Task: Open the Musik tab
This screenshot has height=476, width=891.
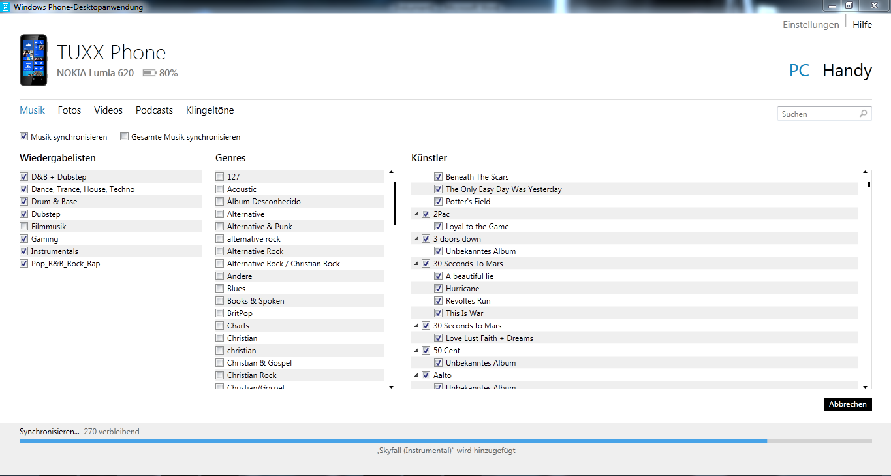Action: [32, 110]
